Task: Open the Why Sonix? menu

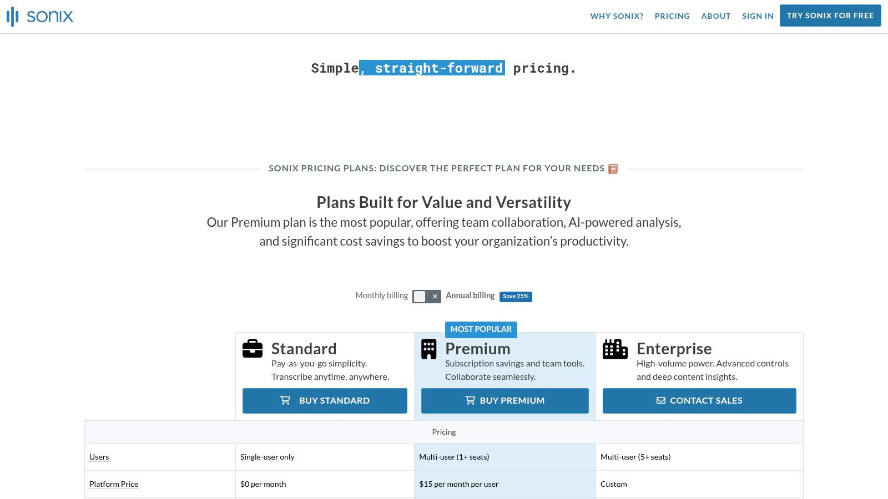Action: (x=617, y=16)
